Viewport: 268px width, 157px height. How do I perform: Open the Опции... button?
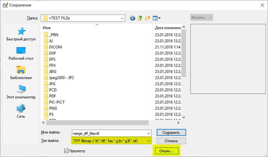tap(167, 151)
